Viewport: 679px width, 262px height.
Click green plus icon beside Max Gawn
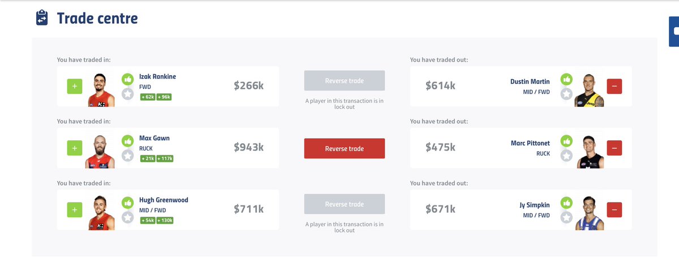coord(75,148)
